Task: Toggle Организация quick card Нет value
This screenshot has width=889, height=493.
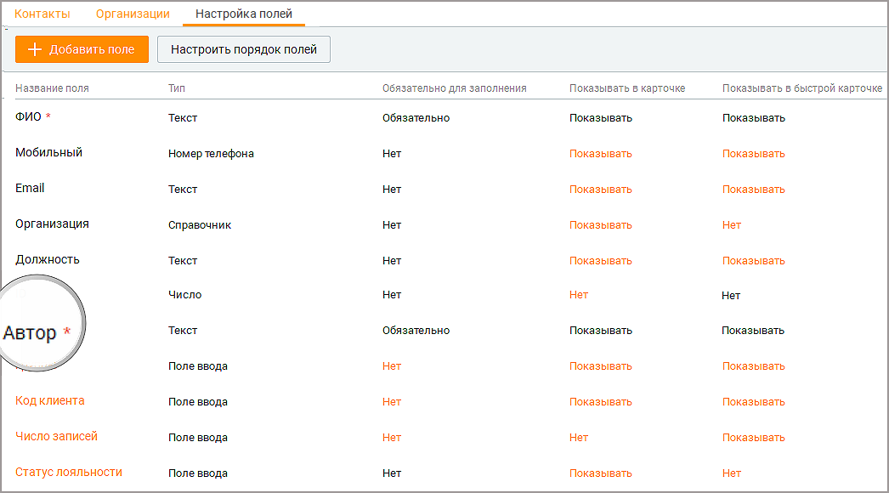Action: coord(732,225)
